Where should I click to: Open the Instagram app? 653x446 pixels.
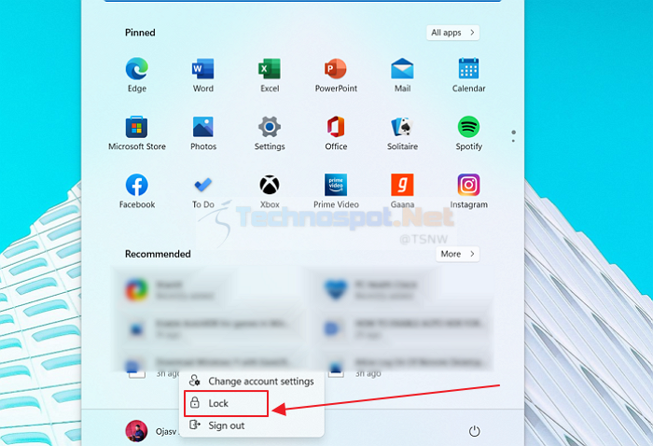pyautogui.click(x=468, y=191)
